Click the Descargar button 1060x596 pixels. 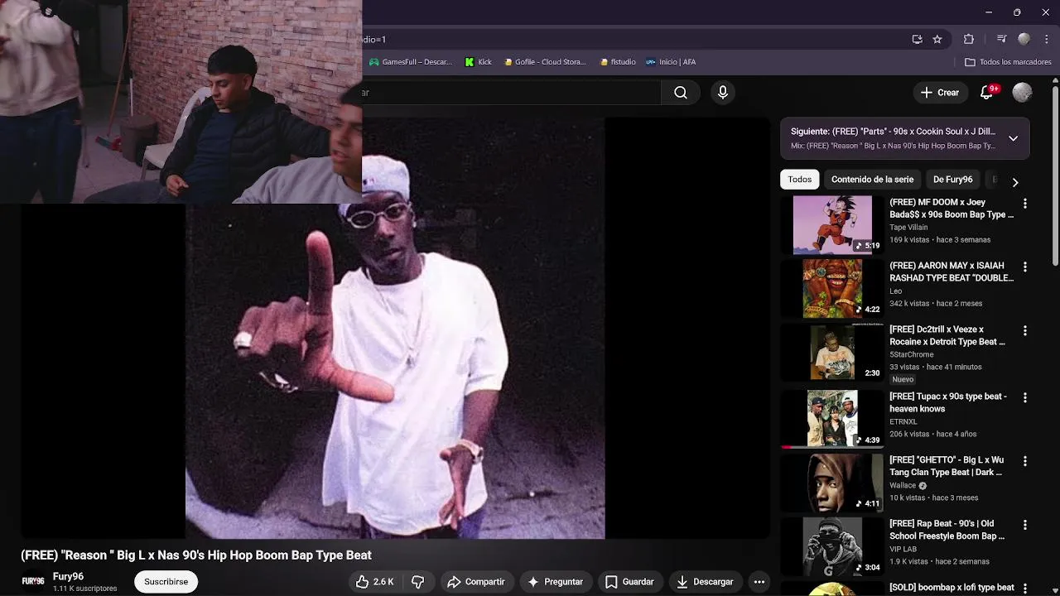[x=705, y=582]
